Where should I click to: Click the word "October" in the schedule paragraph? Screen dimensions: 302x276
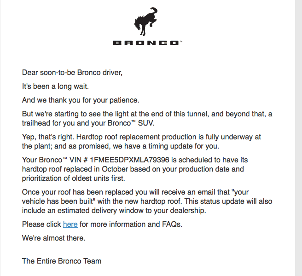115,169
